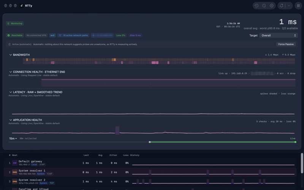Click the 1:36:26 AM clock readout
This screenshot has height=190, width=304.
(233, 24)
